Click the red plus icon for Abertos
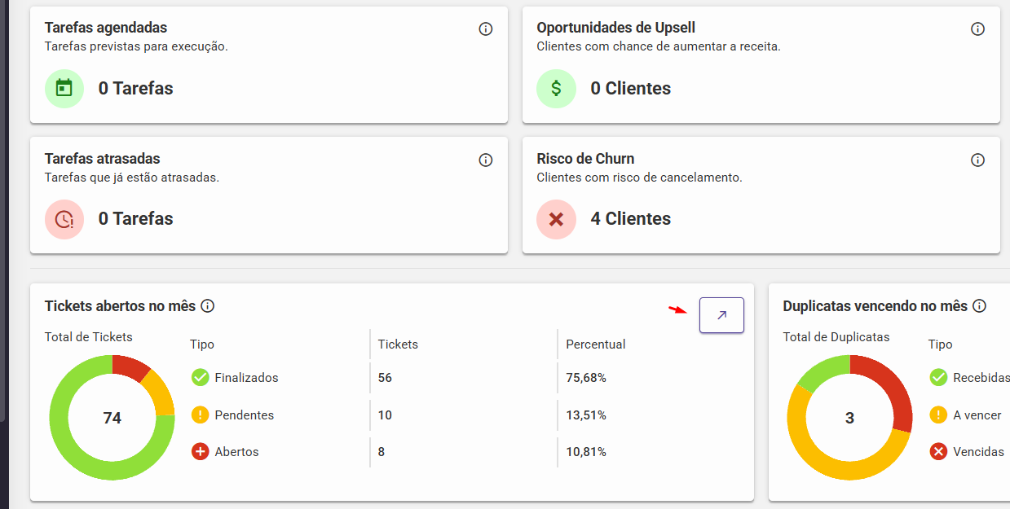 (201, 451)
